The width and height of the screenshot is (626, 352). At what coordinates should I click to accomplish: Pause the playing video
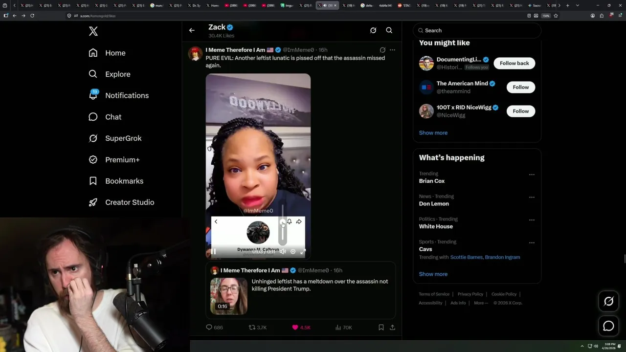pyautogui.click(x=213, y=252)
